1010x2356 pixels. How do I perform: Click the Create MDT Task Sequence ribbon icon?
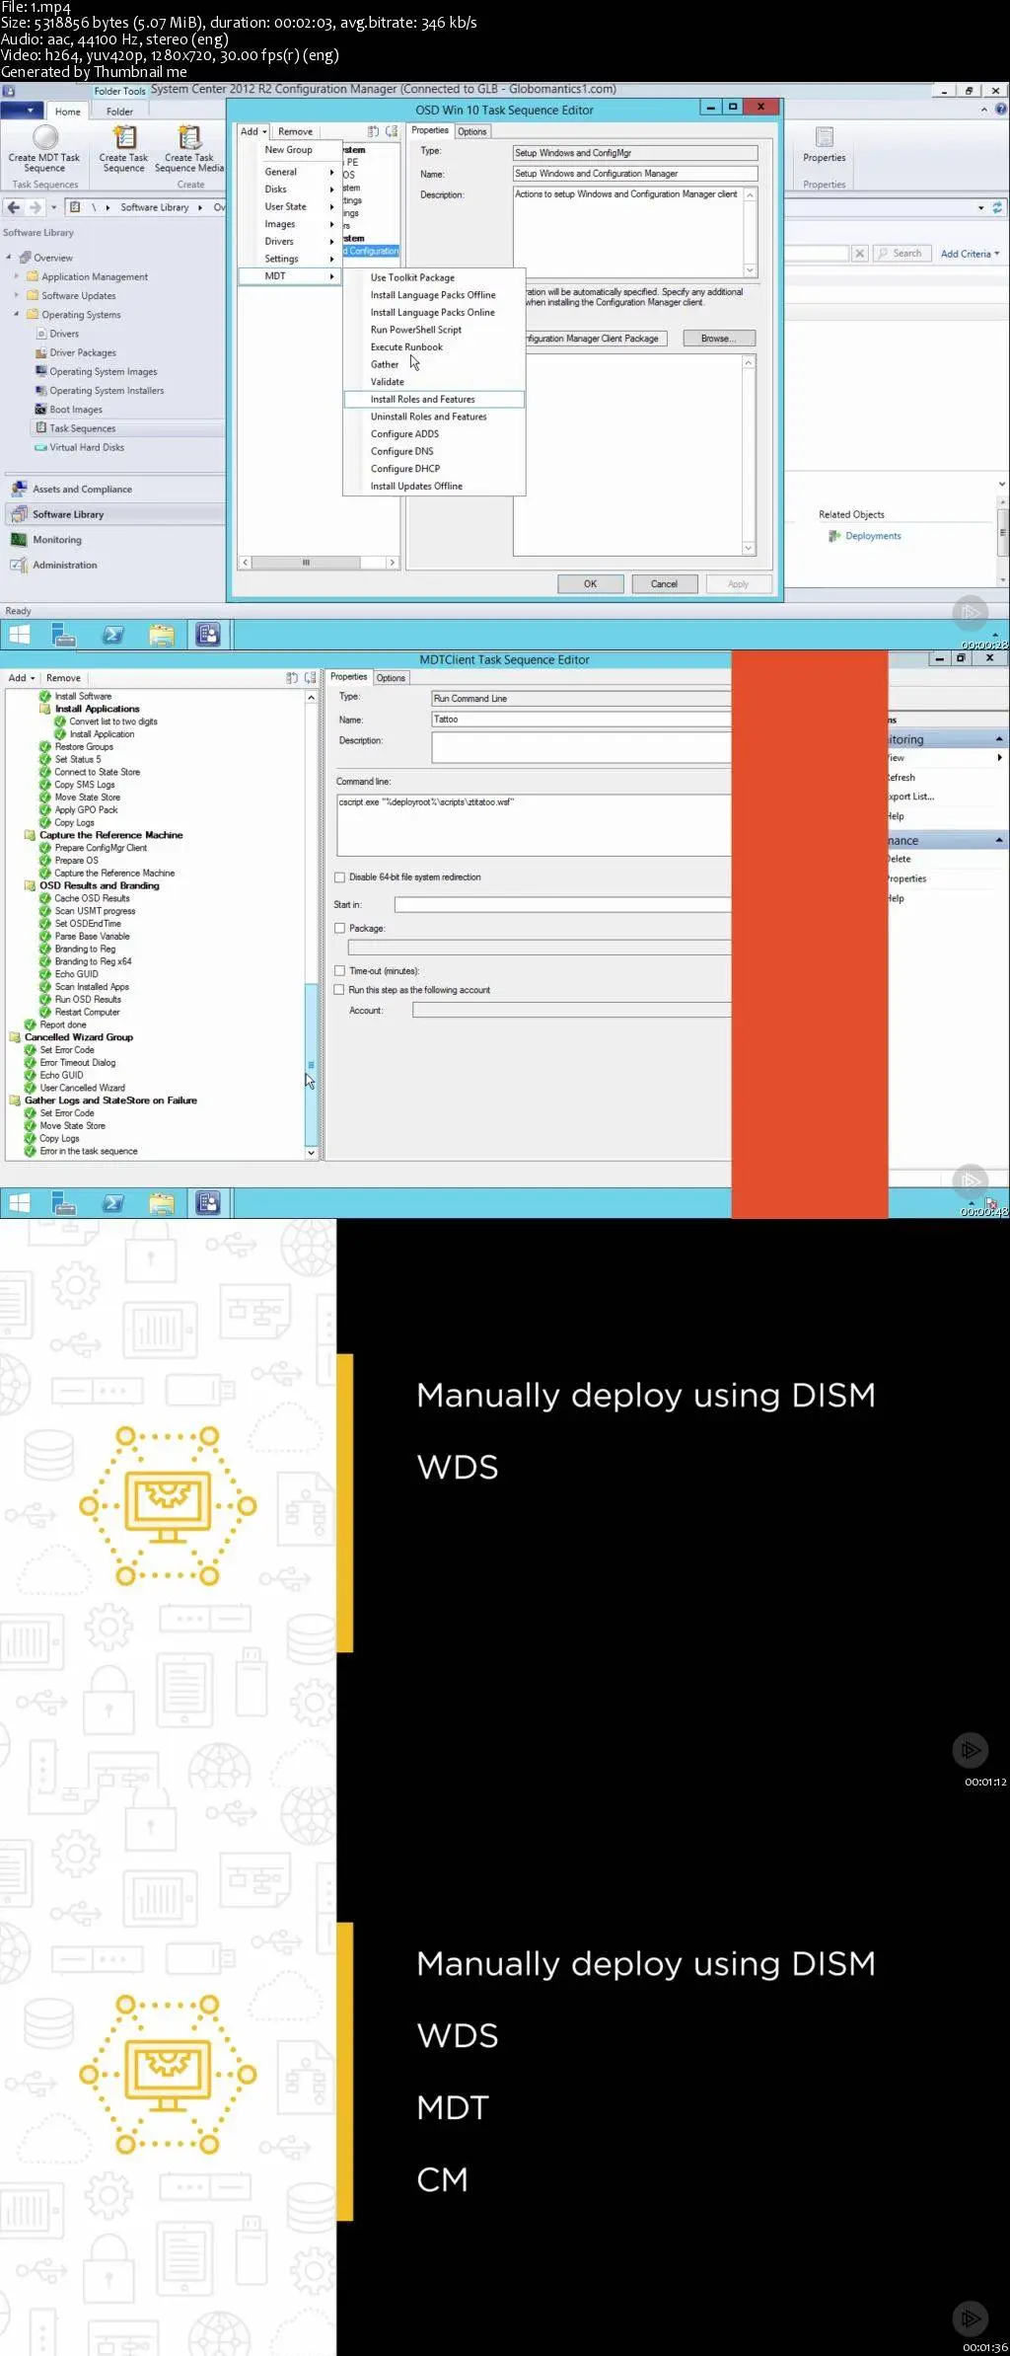44,138
